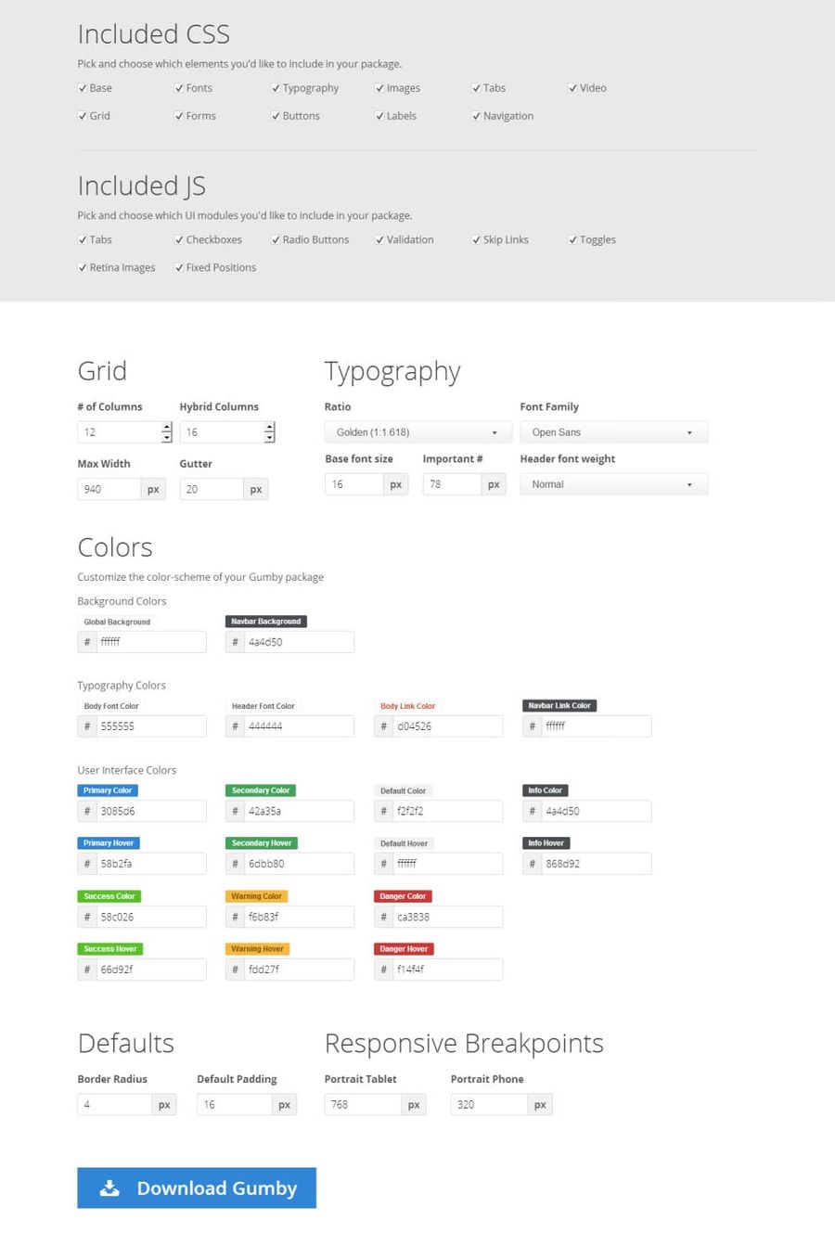
Task: Click the Navbar Link Color hex field
Action: pos(596,726)
